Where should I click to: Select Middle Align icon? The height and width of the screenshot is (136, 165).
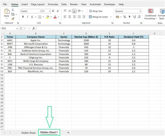click(x=70, y=11)
